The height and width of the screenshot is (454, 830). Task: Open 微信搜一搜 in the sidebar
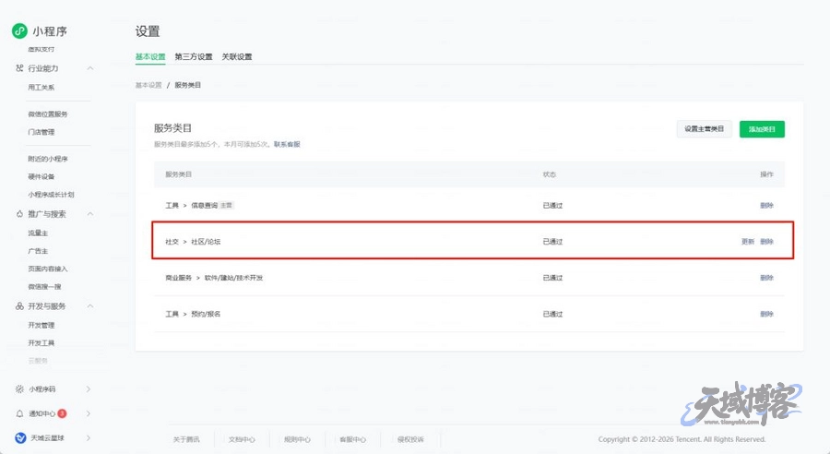44,287
